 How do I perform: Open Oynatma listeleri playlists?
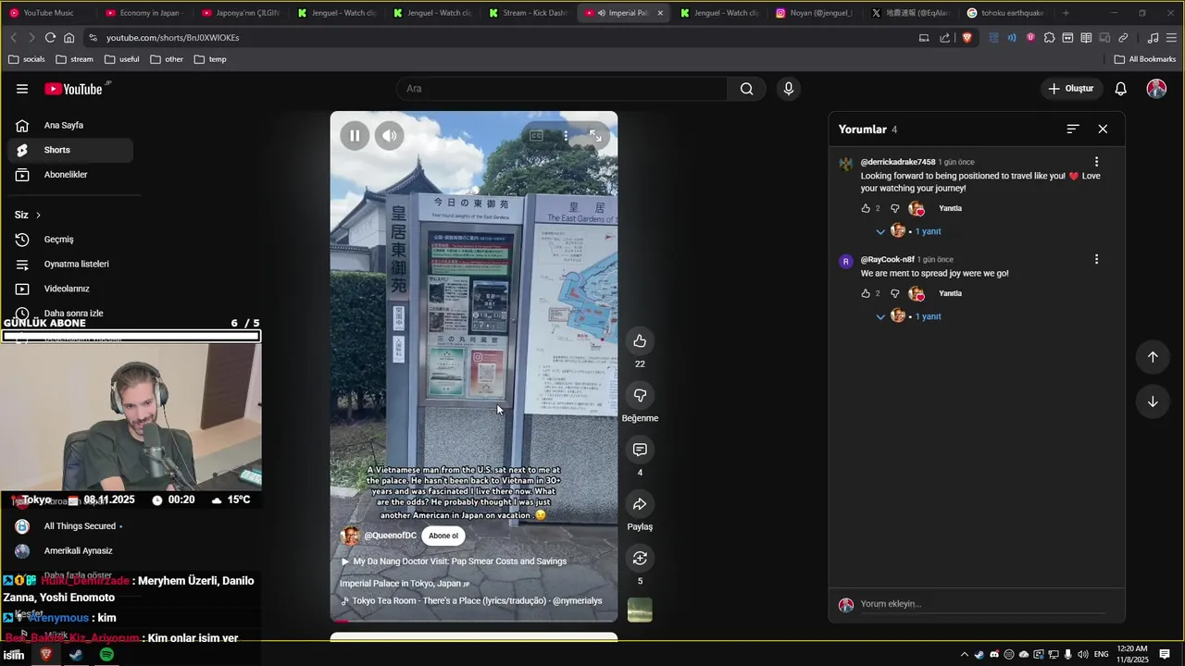pos(70,264)
